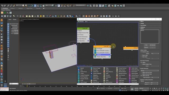
Task: Open the Object Paint ribbon tab
Action: pos(29,8)
